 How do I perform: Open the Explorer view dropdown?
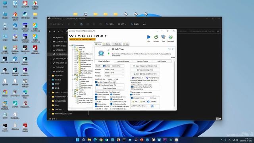point(122,24)
